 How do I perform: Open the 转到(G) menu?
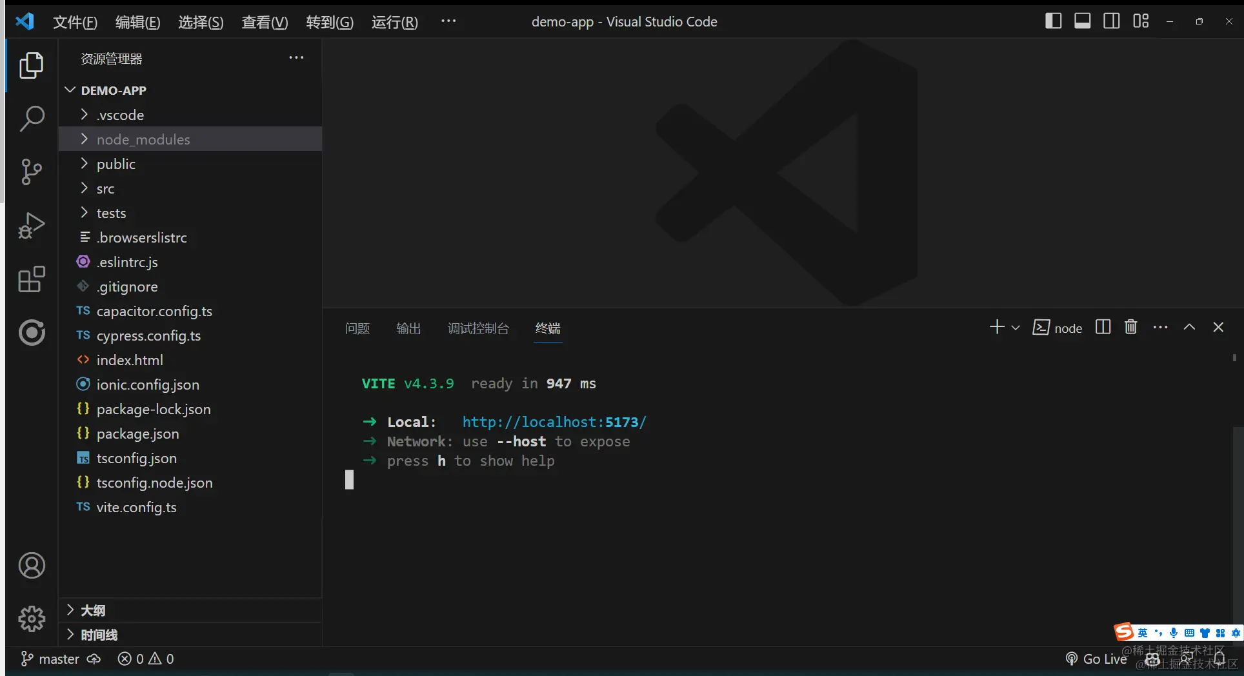point(330,22)
